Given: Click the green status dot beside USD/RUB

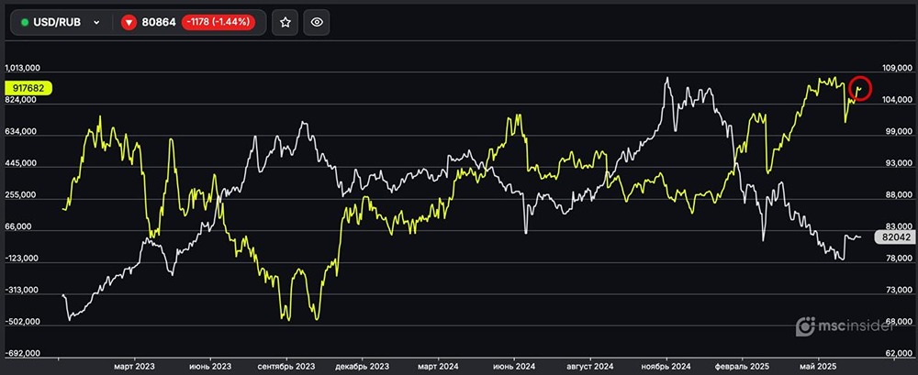Looking at the screenshot, I should pyautogui.click(x=25, y=23).
